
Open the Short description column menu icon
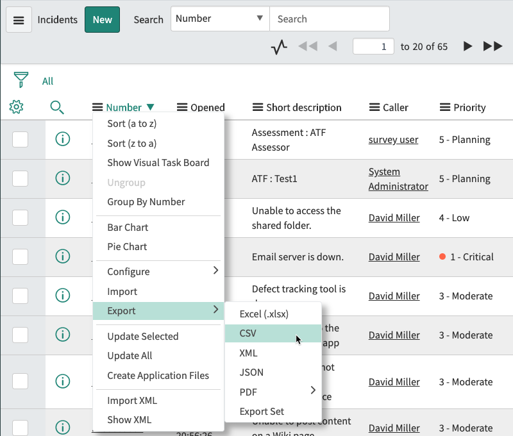click(258, 107)
